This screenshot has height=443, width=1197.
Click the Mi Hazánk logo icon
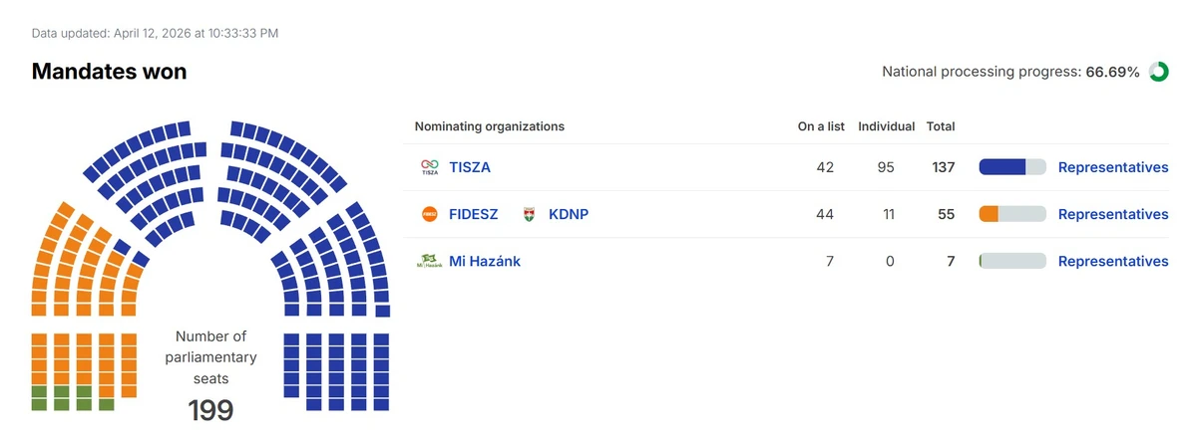[429, 261]
